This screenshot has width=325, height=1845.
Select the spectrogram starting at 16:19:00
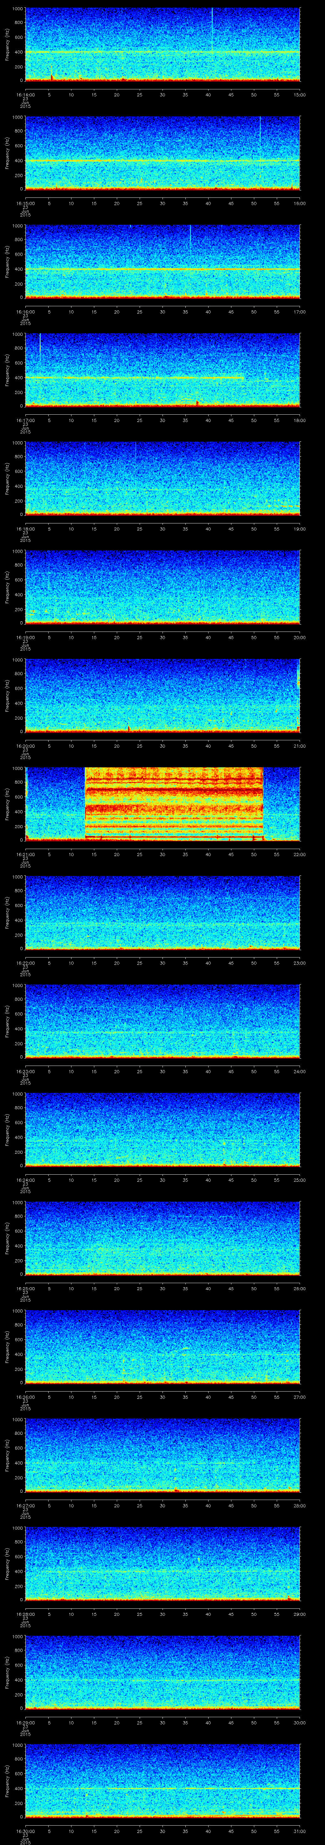tap(162, 587)
